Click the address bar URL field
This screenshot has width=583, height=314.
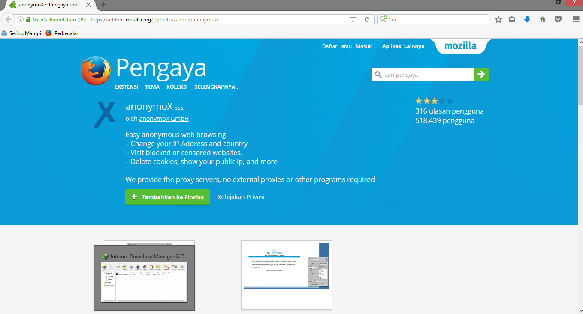click(x=217, y=19)
